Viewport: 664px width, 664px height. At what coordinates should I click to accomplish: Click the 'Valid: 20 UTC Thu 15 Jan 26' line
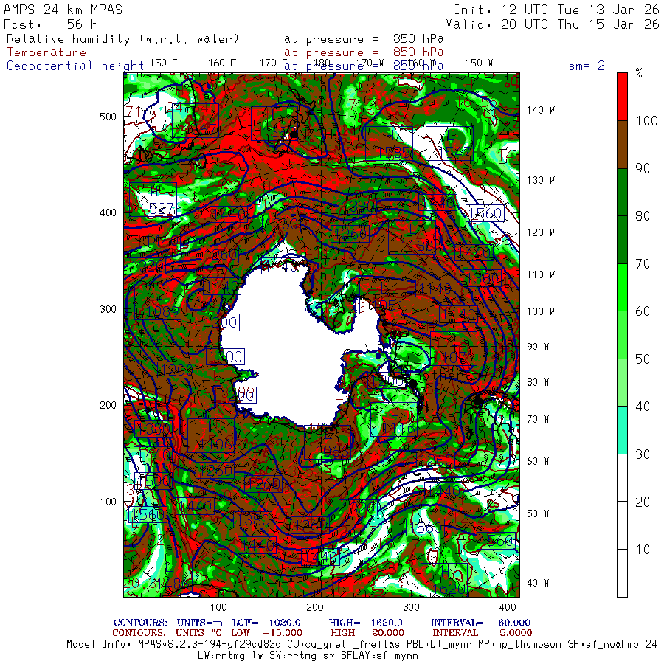click(556, 24)
